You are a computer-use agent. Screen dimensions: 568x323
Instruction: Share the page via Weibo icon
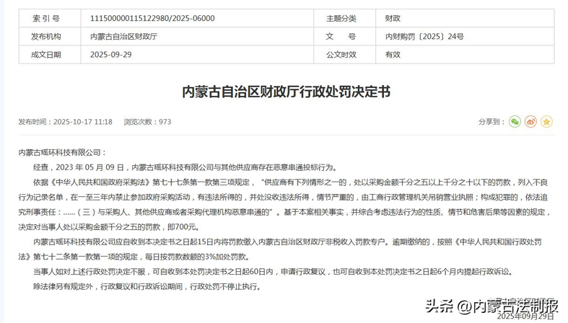530,122
